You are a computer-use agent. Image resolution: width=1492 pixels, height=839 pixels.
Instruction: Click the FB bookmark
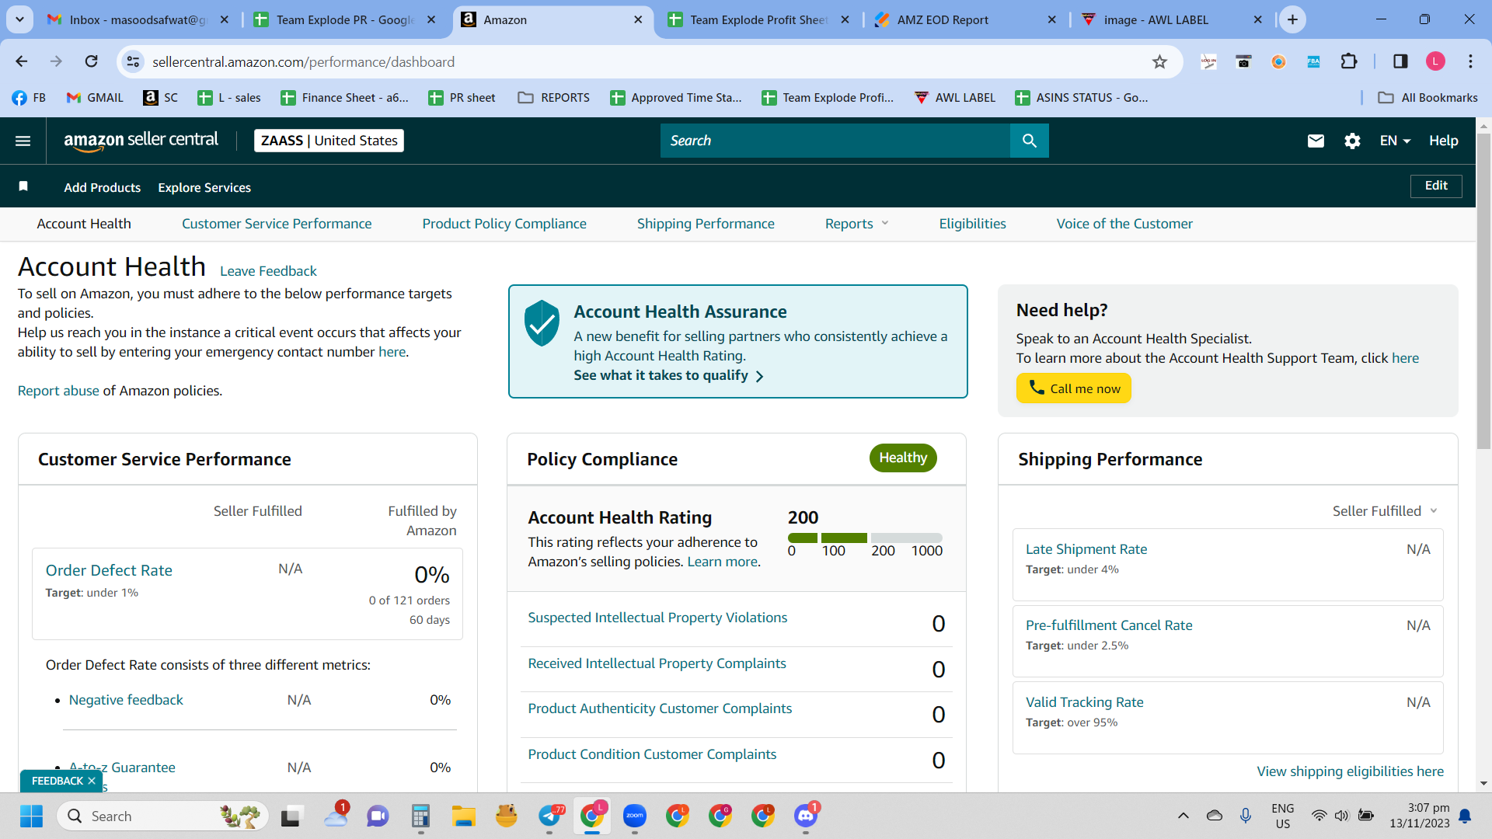click(x=29, y=97)
